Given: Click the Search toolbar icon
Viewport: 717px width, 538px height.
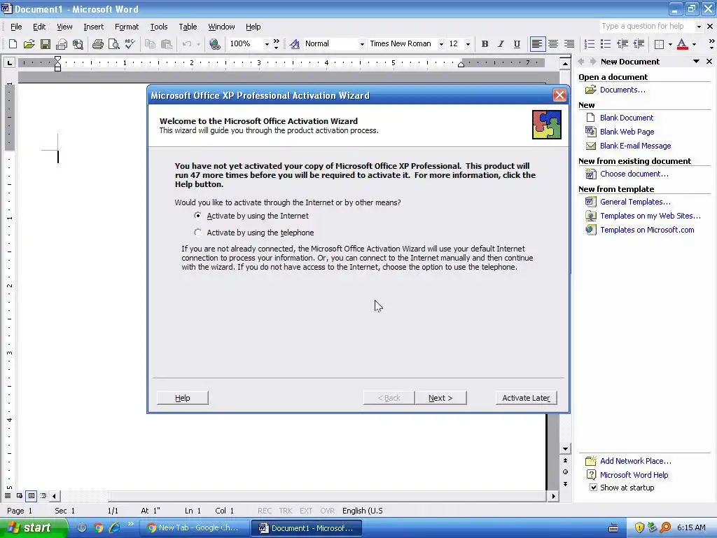Looking at the screenshot, I should pos(78,44).
